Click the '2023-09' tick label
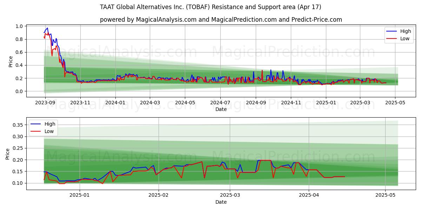 click(46, 103)
